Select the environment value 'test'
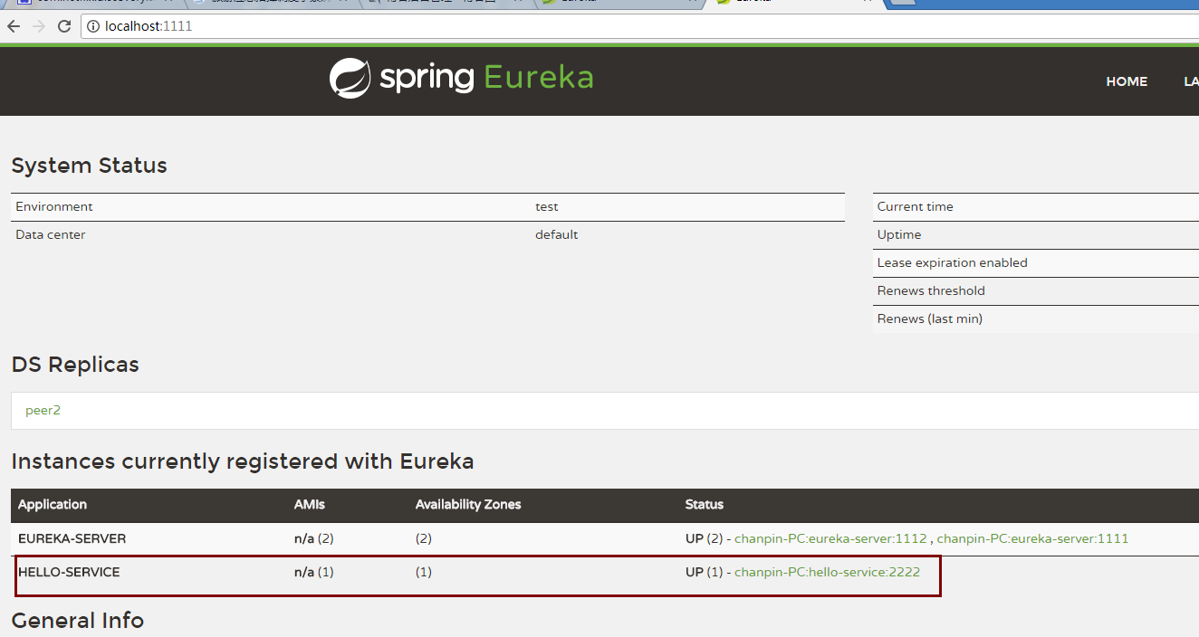This screenshot has height=637, width=1199. (547, 206)
